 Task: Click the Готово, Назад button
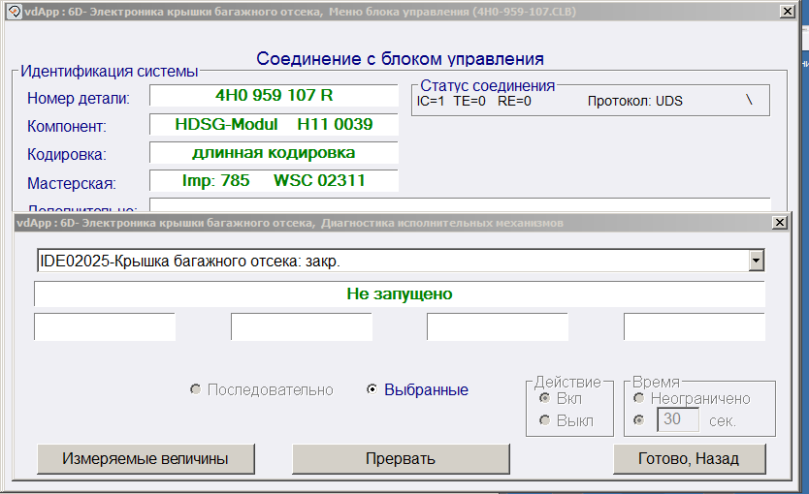coord(689,458)
